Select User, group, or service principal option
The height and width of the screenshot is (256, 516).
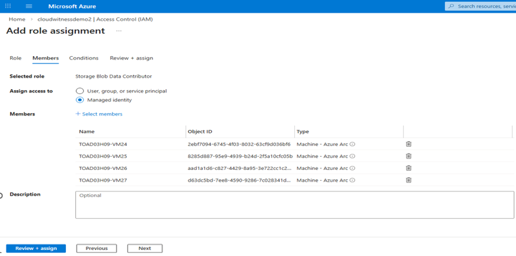pyautogui.click(x=80, y=91)
